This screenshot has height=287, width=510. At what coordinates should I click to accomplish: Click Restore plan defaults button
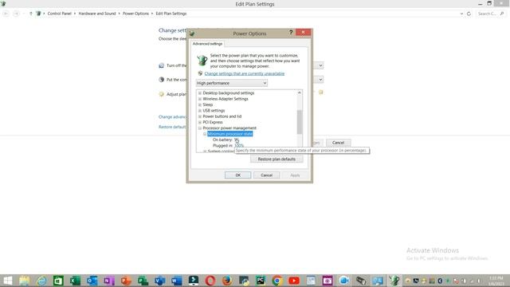(x=277, y=159)
